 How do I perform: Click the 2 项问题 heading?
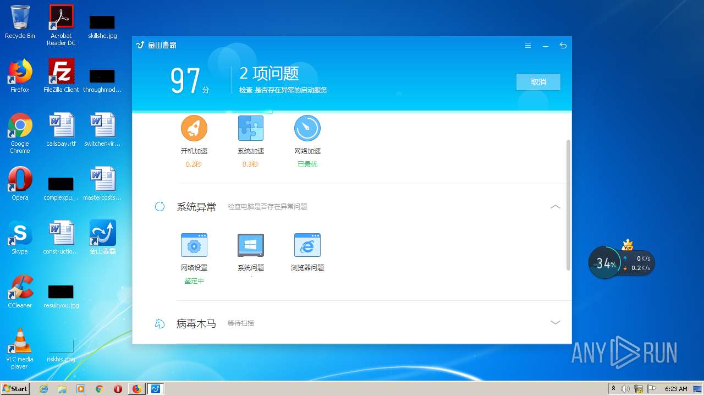(x=269, y=73)
